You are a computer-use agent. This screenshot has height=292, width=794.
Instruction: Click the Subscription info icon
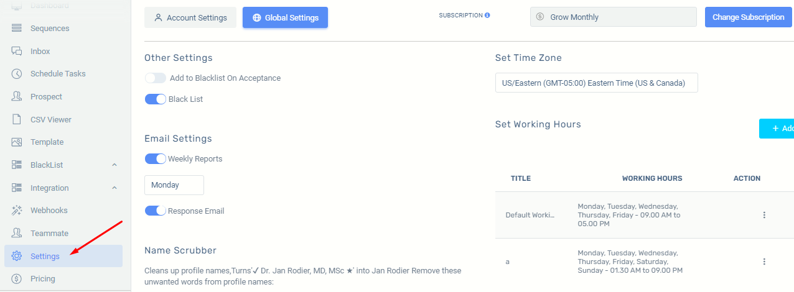click(x=487, y=15)
